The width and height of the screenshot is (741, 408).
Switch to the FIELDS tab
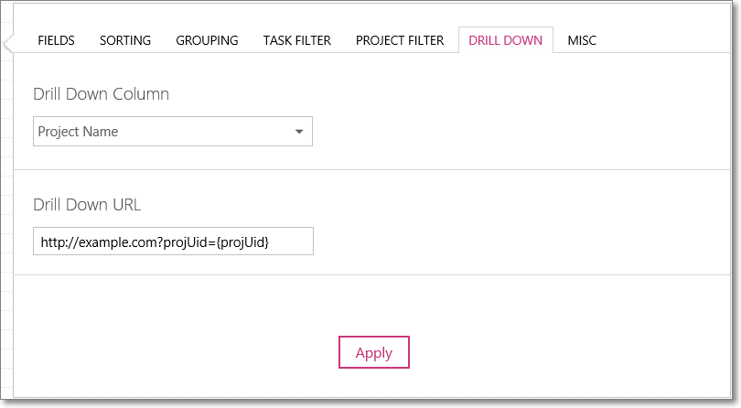(x=56, y=40)
